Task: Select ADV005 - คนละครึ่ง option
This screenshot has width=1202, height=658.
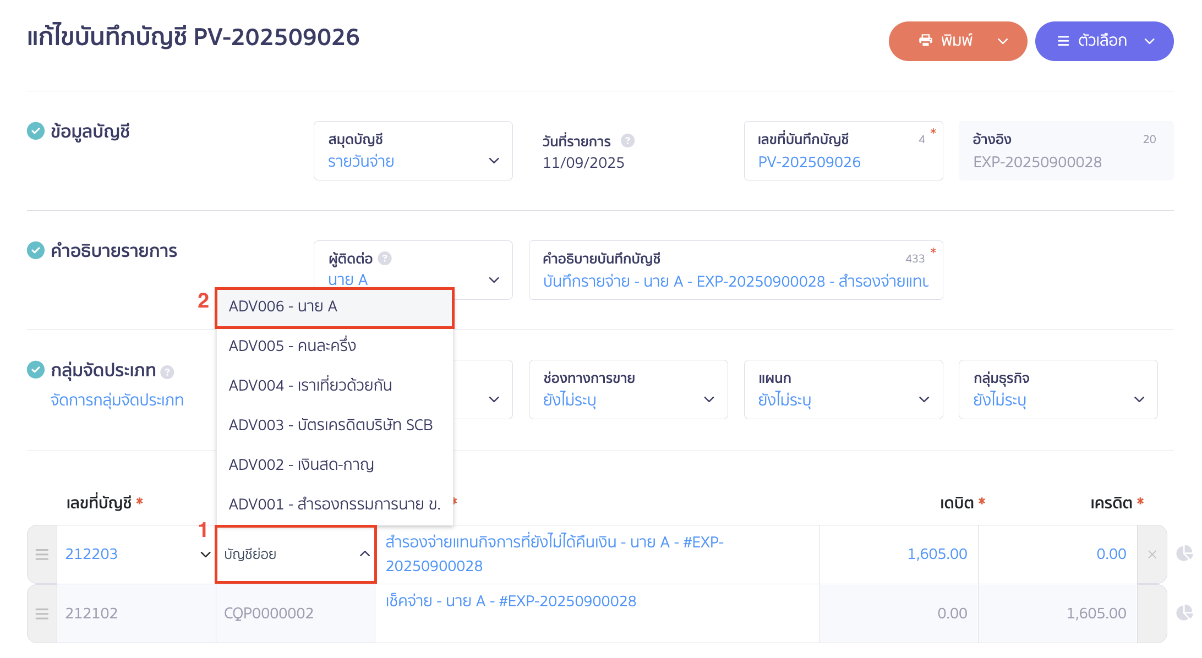Action: pos(335,346)
